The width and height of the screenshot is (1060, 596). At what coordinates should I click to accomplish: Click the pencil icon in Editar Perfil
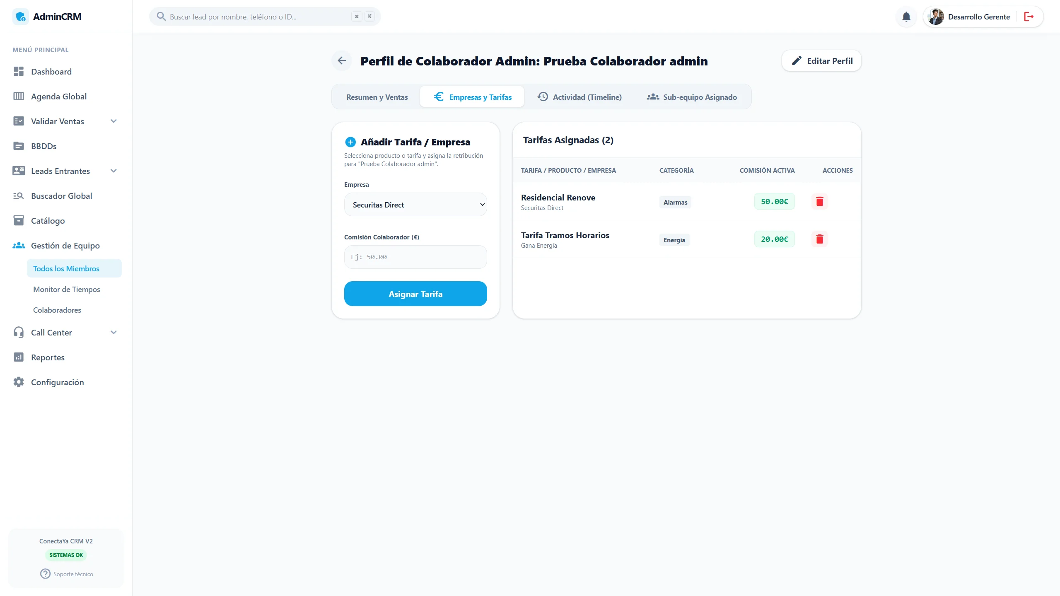tap(797, 61)
